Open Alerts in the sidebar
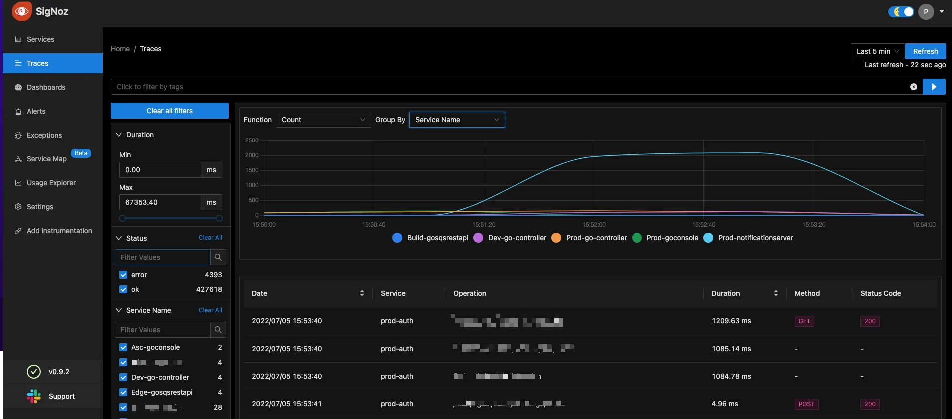Viewport: 952px width, 419px height. point(53,111)
